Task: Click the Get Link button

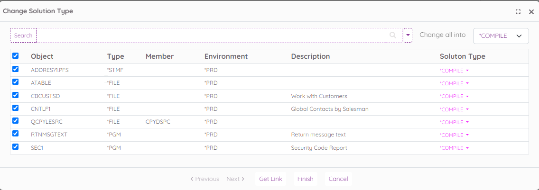Action: pos(270,179)
